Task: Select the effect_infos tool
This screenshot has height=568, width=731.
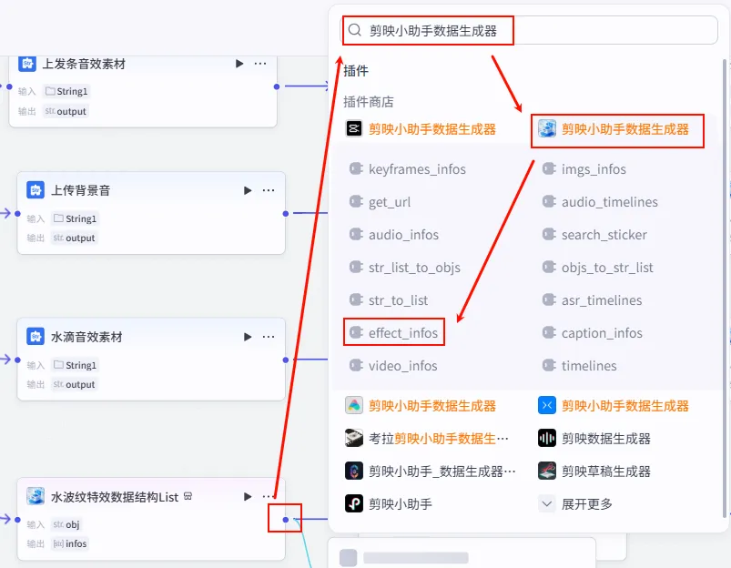Action: [x=393, y=332]
